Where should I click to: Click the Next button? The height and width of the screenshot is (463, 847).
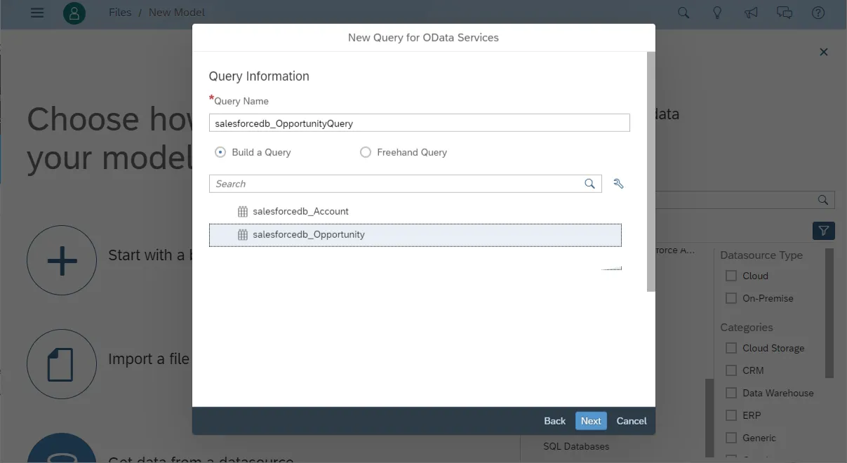[x=591, y=420]
